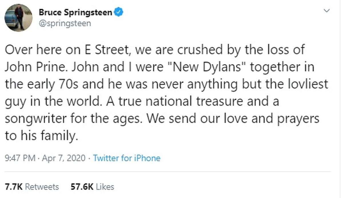Image resolution: width=343 pixels, height=198 pixels.
Task: Click the bold 7.7K retweet count
Action: point(13,187)
